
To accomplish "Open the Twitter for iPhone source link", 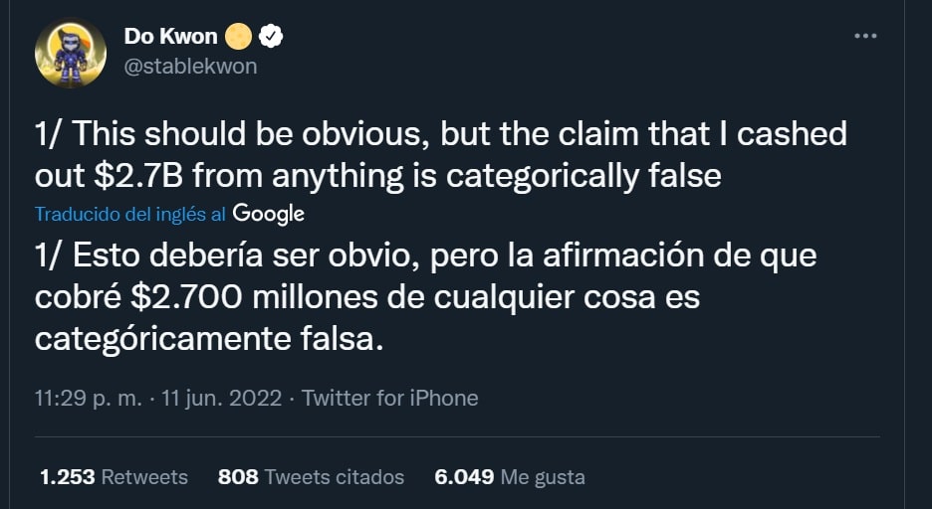I will coord(389,399).
